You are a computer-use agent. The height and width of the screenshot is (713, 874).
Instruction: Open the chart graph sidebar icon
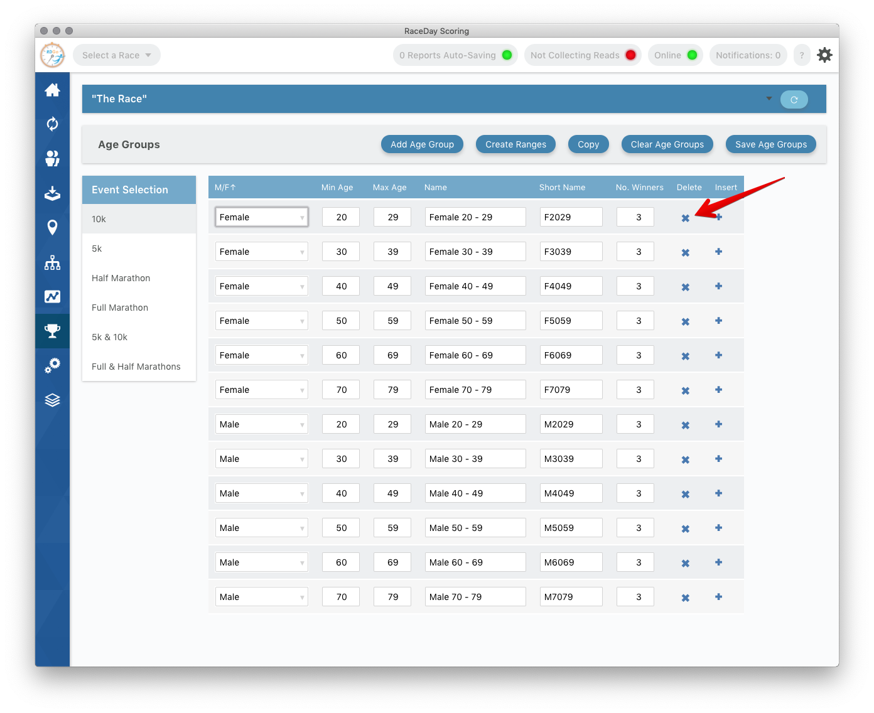[52, 296]
